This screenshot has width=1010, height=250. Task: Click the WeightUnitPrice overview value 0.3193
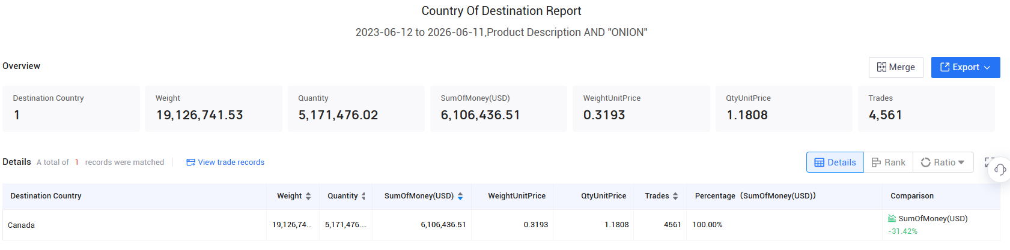tap(604, 115)
